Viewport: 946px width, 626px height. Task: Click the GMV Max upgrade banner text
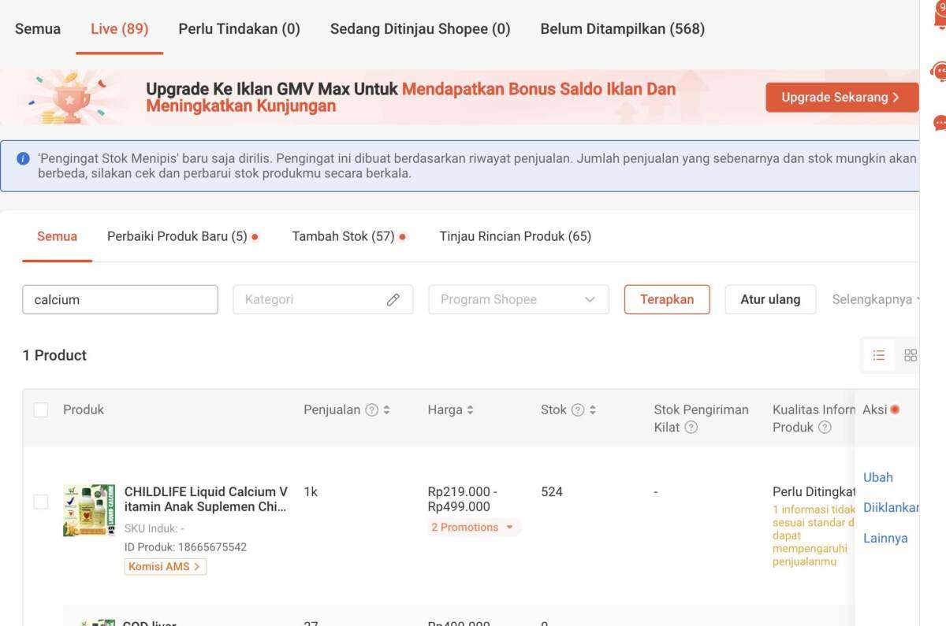(x=411, y=98)
